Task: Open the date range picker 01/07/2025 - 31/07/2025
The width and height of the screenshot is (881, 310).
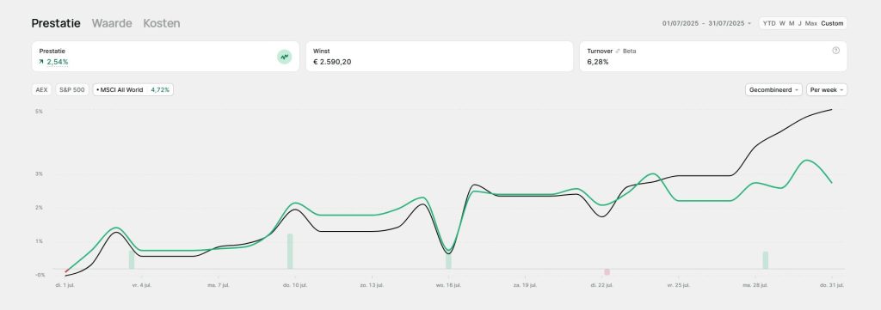Action: pos(706,23)
